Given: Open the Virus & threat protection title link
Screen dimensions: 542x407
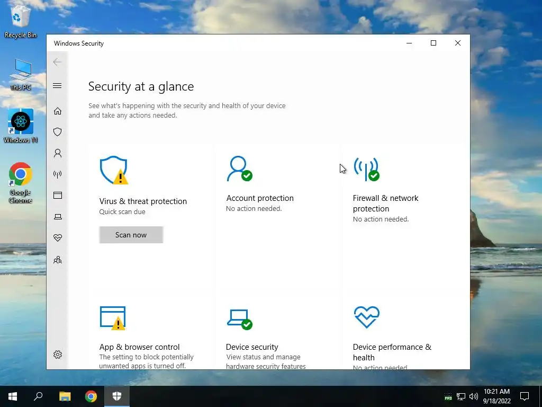Looking at the screenshot, I should point(143,201).
